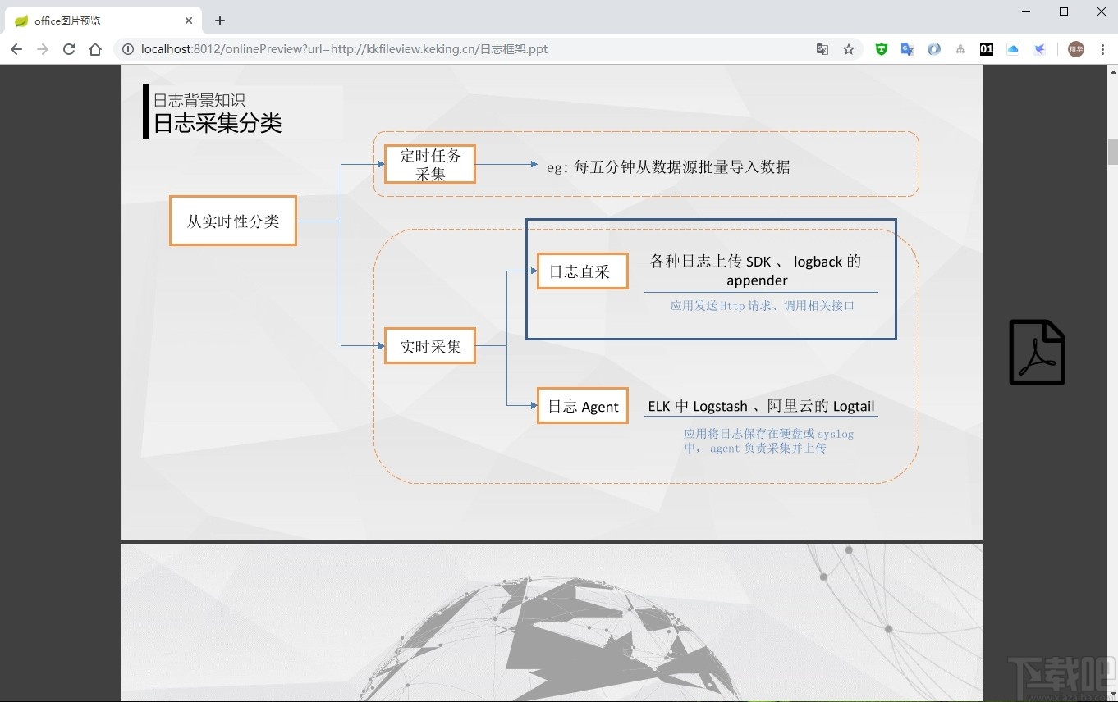Click the "精华" browser profile avatar
Image resolution: width=1118 pixels, height=702 pixels.
pos(1076,49)
